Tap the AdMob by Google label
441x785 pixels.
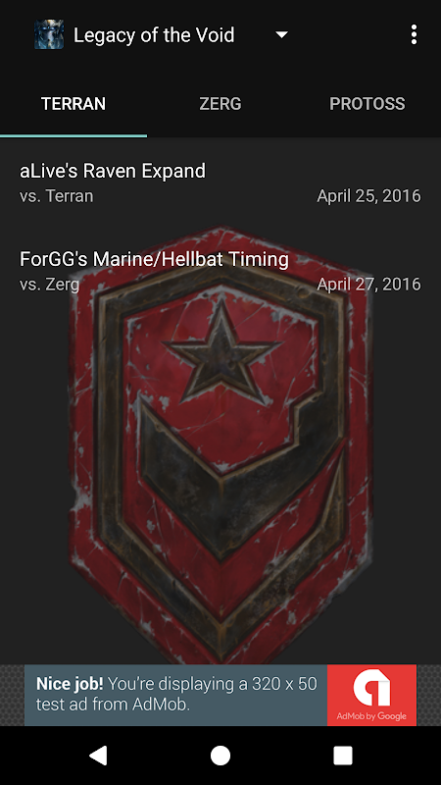tap(371, 716)
